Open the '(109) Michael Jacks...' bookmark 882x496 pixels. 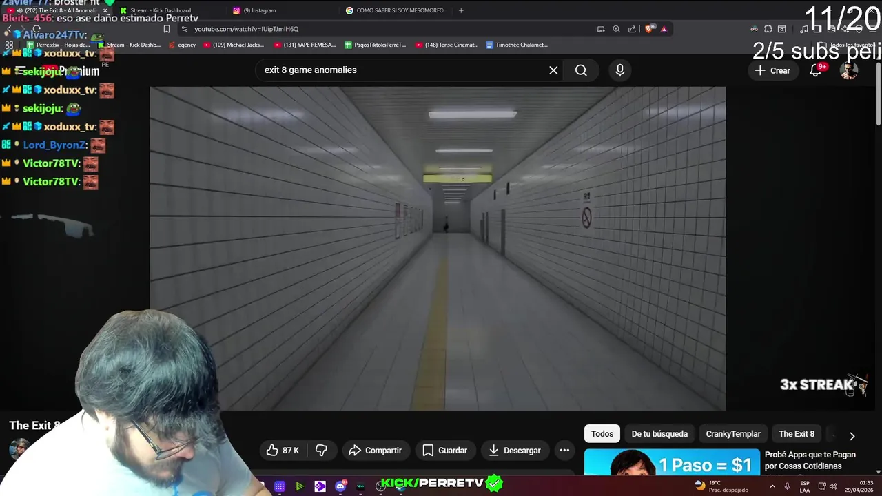[x=233, y=45]
